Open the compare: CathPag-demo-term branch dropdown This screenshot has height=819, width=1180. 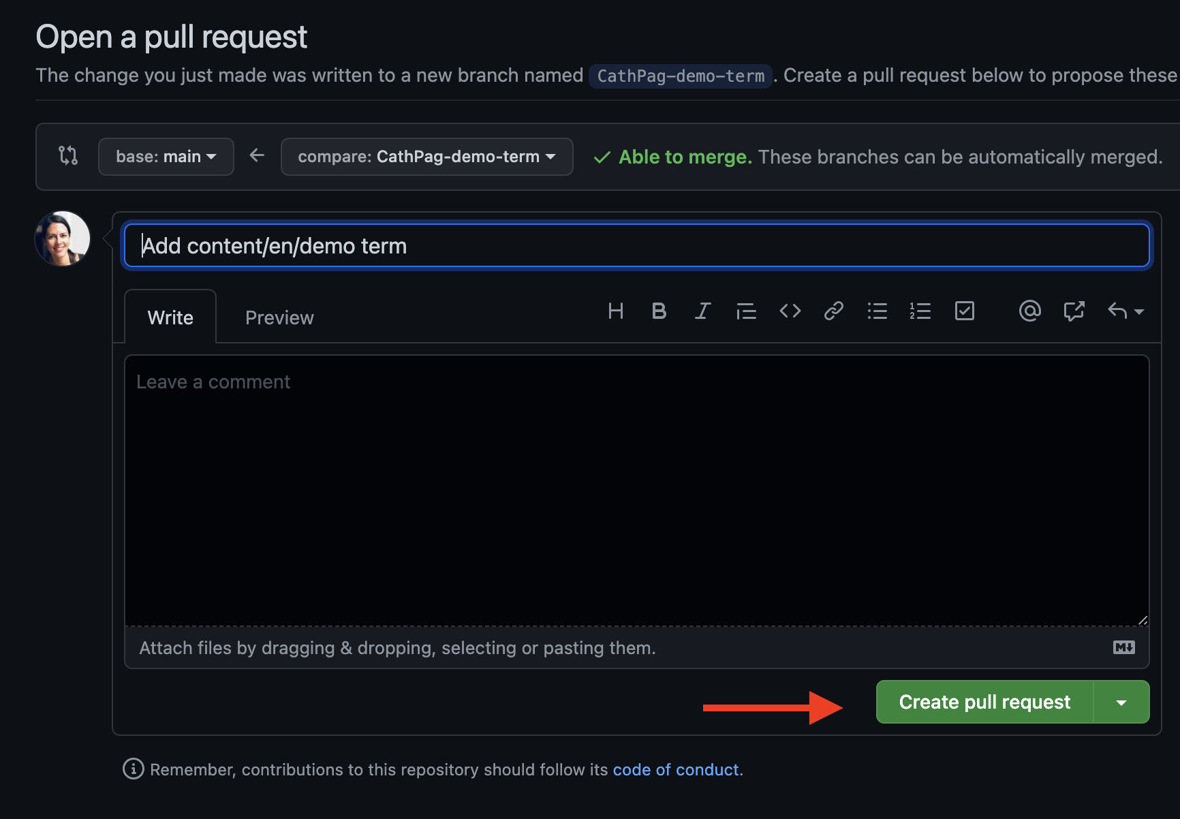pos(426,157)
